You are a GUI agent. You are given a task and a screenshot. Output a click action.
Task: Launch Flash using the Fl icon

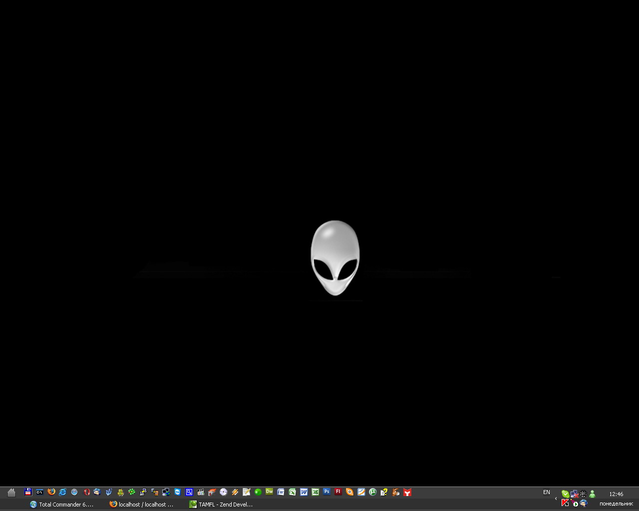[x=338, y=492]
